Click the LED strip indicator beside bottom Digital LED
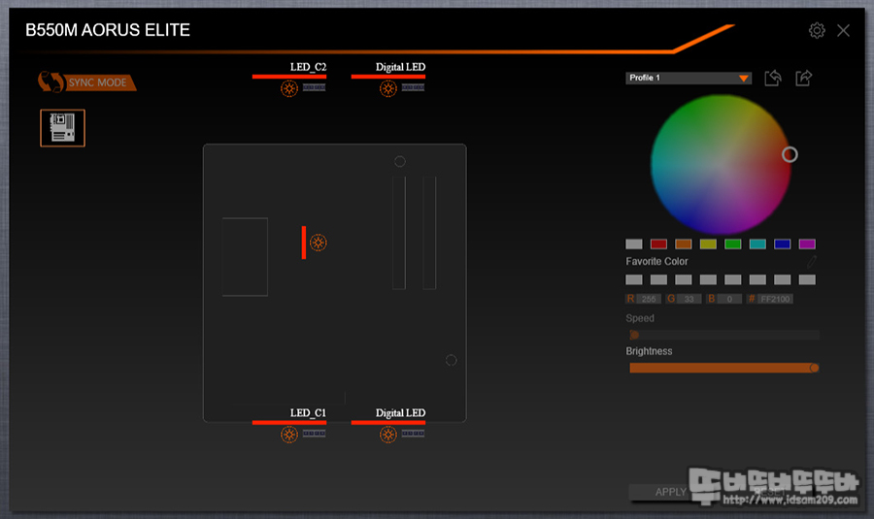The image size is (874, 519). [x=413, y=434]
